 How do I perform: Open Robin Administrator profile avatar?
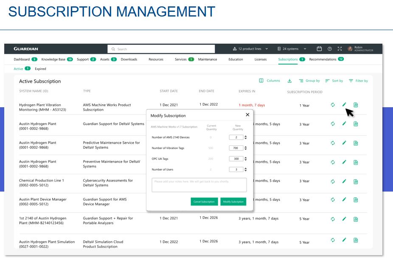click(350, 49)
